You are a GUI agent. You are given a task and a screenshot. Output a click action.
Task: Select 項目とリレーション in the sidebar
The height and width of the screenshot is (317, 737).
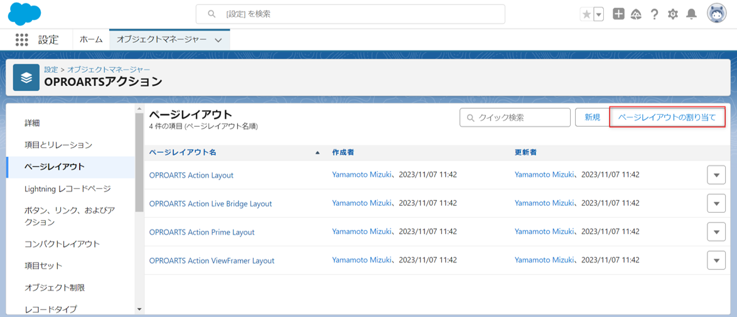click(x=58, y=145)
